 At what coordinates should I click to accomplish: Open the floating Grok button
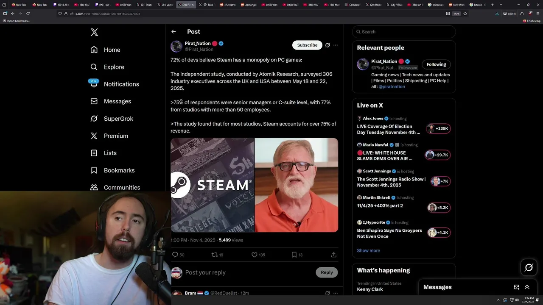529,267
